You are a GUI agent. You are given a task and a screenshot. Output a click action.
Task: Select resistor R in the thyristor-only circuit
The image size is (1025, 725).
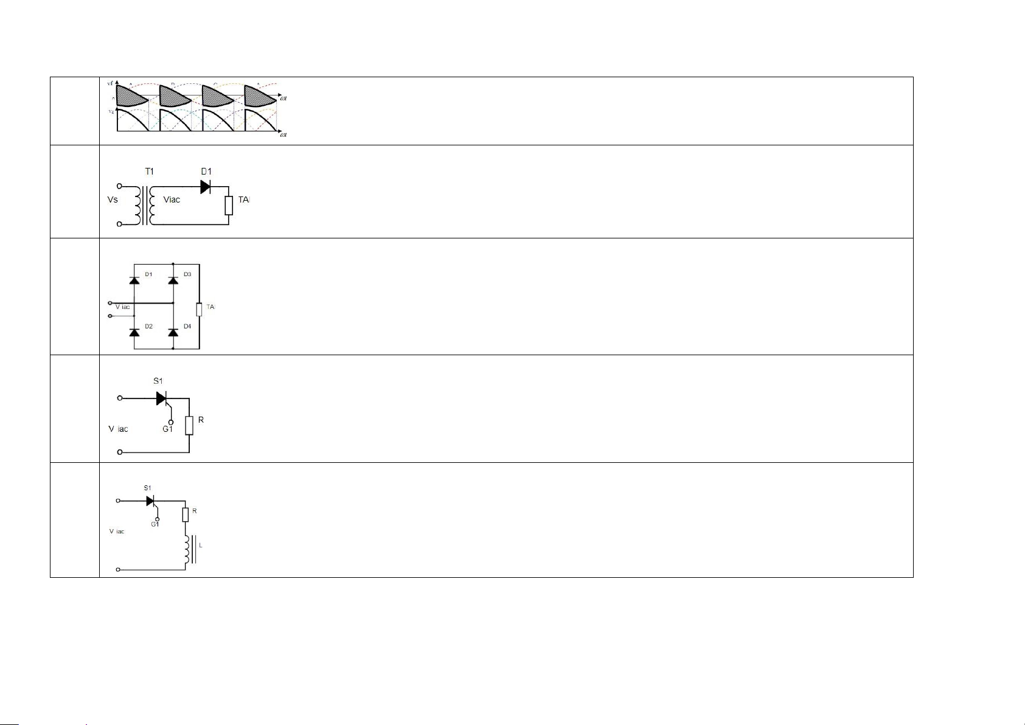189,426
